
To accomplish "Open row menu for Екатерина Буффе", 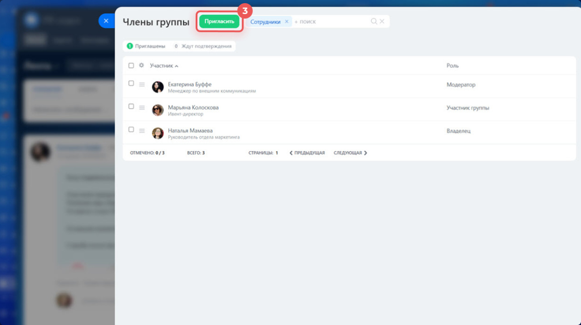I will 142,84.
